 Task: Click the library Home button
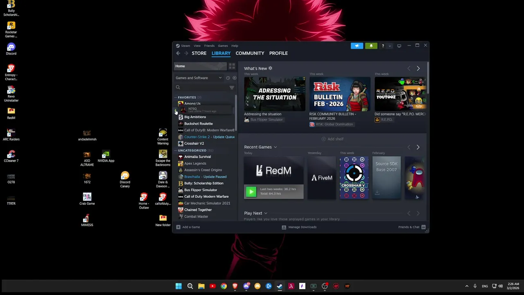coord(200,66)
